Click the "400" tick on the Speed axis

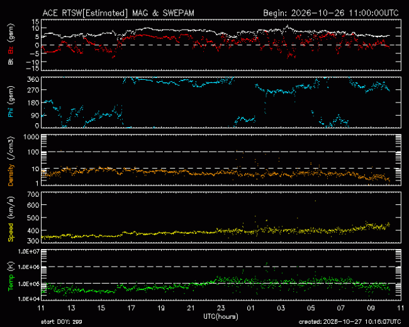(x=33, y=231)
